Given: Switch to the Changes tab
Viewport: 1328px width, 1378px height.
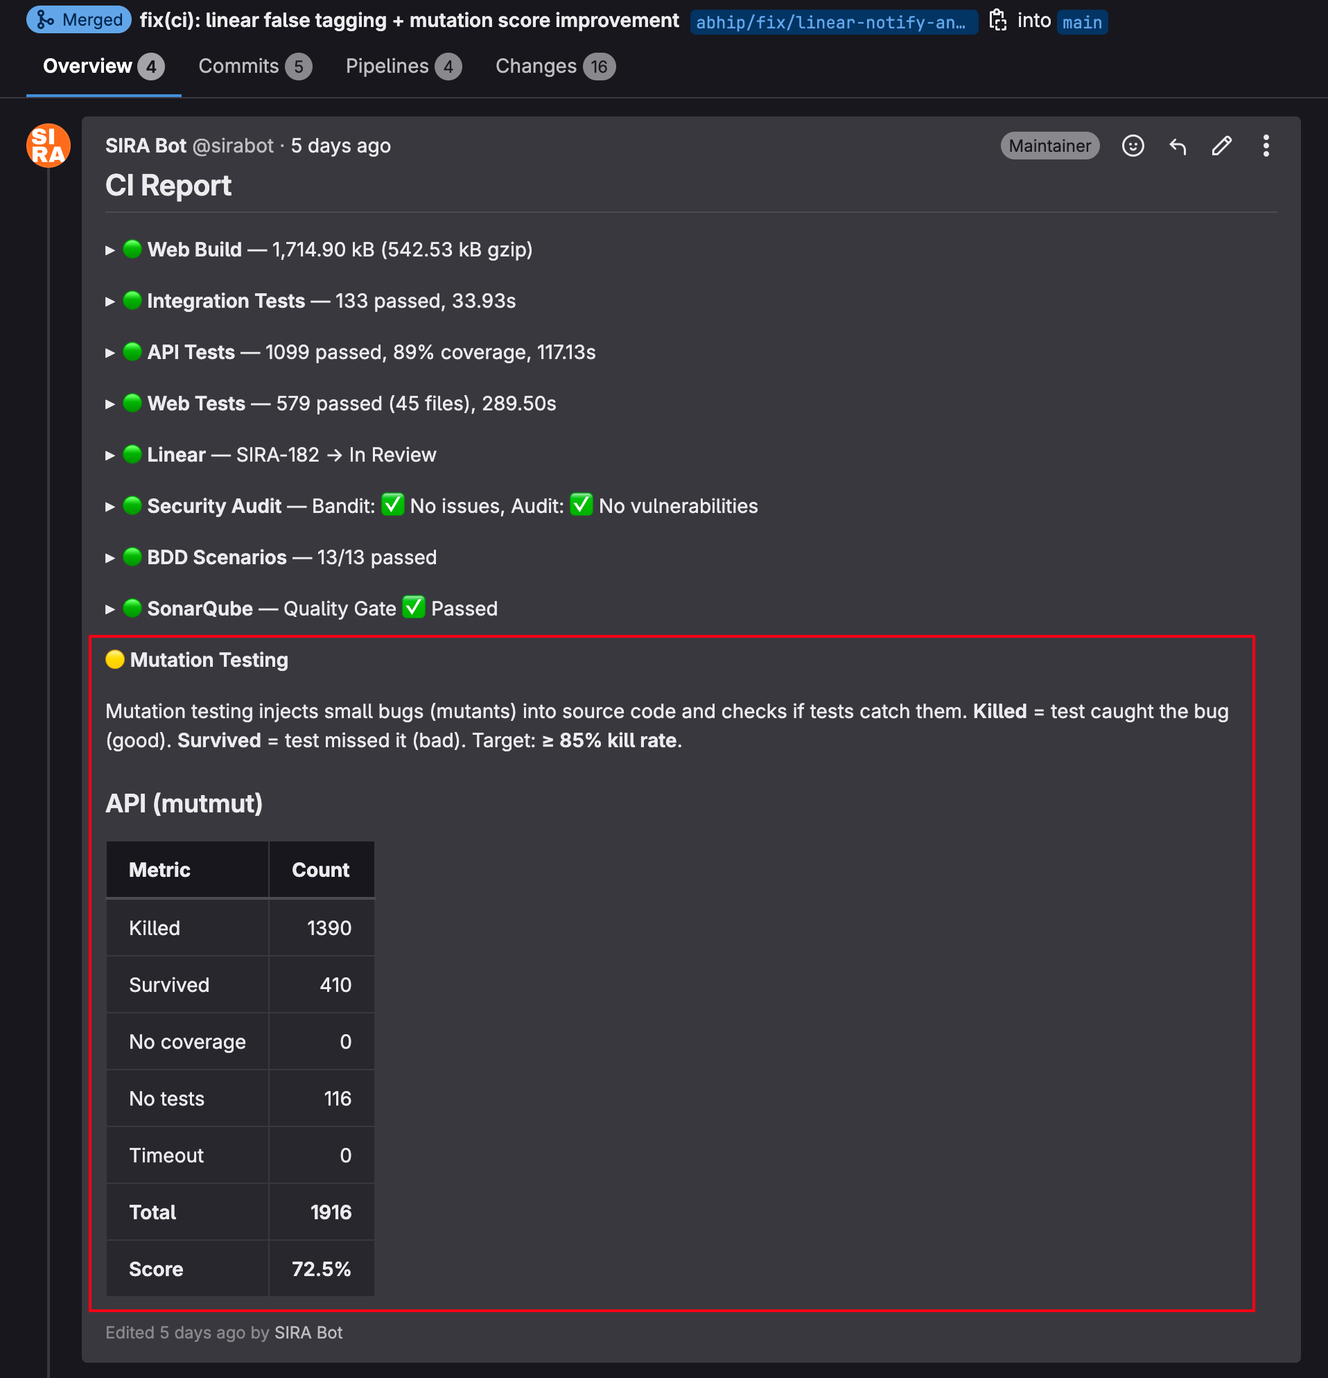Looking at the screenshot, I should (536, 65).
